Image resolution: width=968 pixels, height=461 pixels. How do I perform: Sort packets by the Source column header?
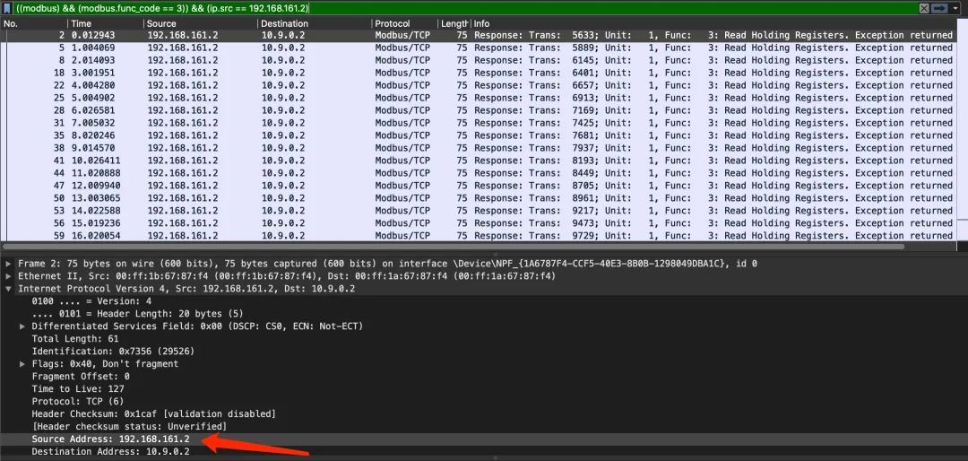pos(197,23)
